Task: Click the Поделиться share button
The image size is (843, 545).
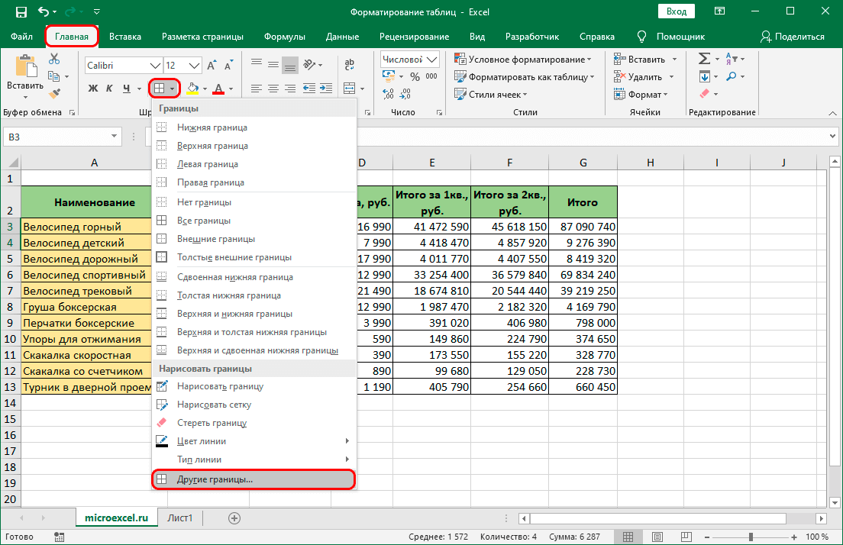Action: [792, 37]
